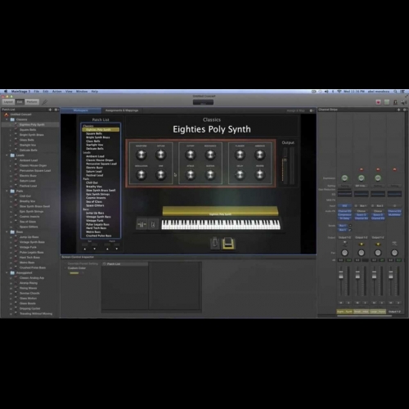This screenshot has height=409, width=409.
Task: Click the Cutoff knob
Action: point(191,155)
